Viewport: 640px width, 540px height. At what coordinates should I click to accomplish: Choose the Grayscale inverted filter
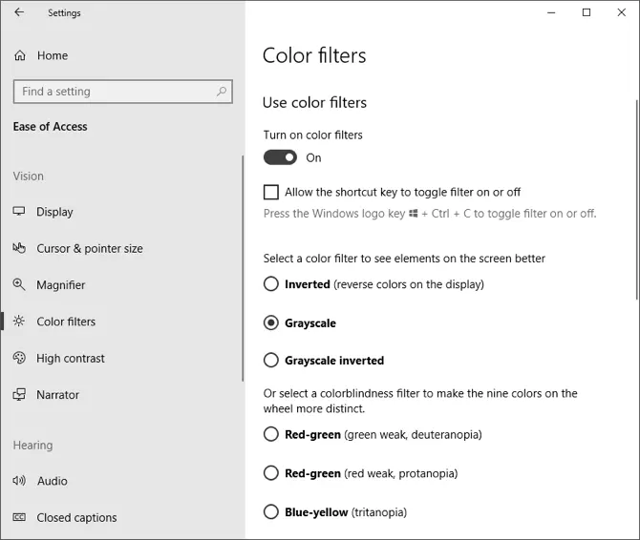click(x=271, y=361)
